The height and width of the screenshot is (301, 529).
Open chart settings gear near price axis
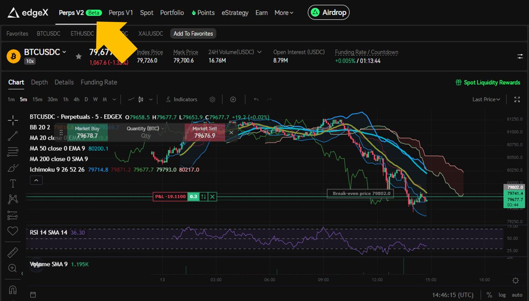516,280
